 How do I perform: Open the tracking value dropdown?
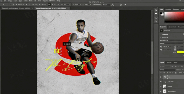click(170, 49)
